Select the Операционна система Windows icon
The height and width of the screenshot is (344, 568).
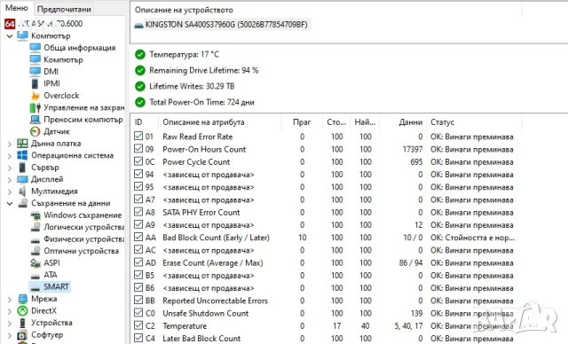pyautogui.click(x=22, y=155)
